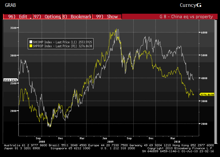220x157 pixels.
Task: Expand the Edit dropdown arrow
Action: pos(30,18)
